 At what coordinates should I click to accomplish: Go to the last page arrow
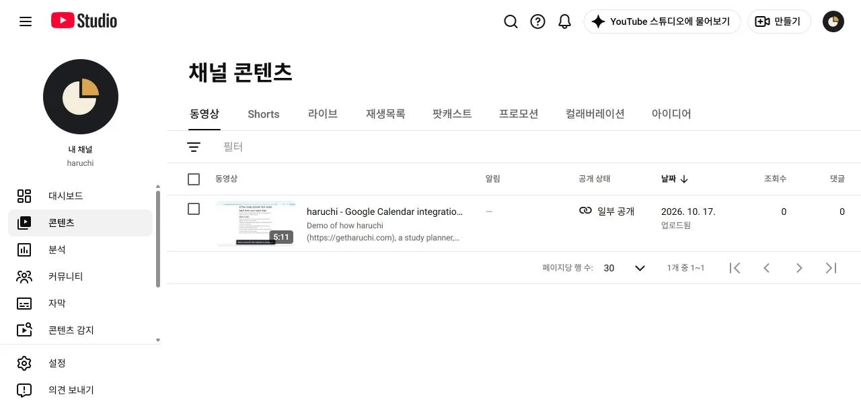coord(831,268)
